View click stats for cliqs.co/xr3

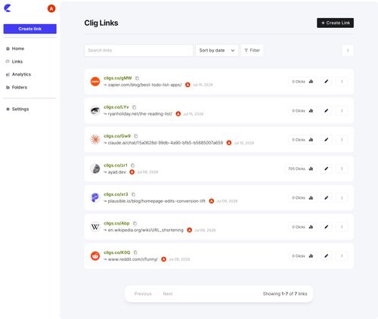[302, 198]
